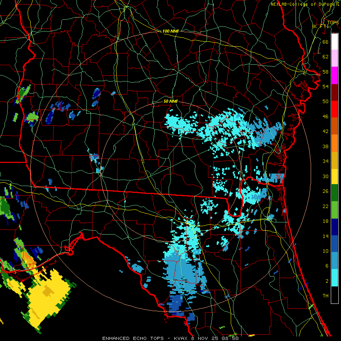Click the '22' legend value
The image size is (341, 341).
[x=325, y=206]
